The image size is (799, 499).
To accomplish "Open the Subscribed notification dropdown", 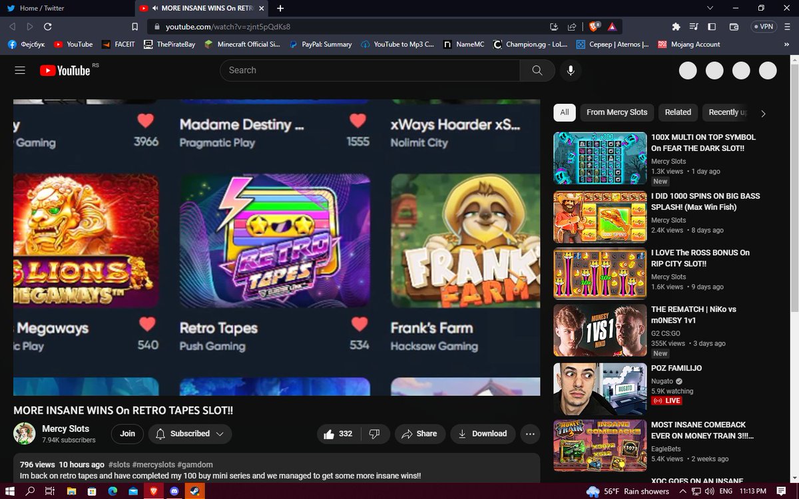I will 190,434.
